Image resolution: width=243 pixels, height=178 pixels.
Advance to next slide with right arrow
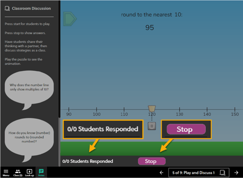236,173
